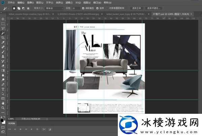Select the Clone Stamp tool
Viewport: 202px width, 136px height.
pos(3,57)
